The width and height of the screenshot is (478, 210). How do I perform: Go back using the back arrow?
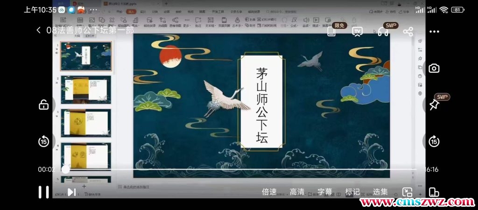pos(38,30)
